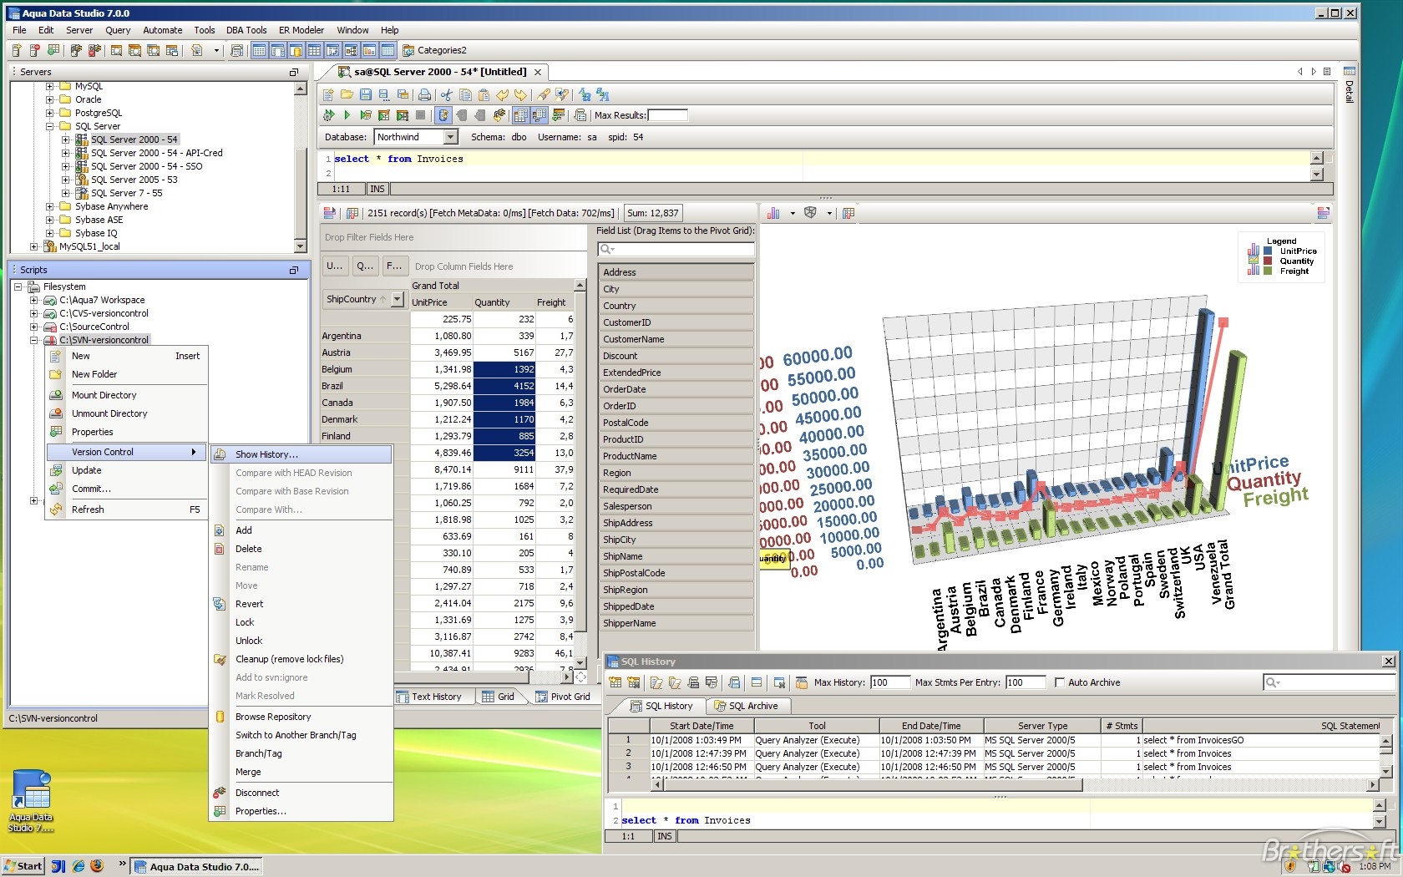
Task: Click the Servers panel restore icon
Action: tap(293, 73)
